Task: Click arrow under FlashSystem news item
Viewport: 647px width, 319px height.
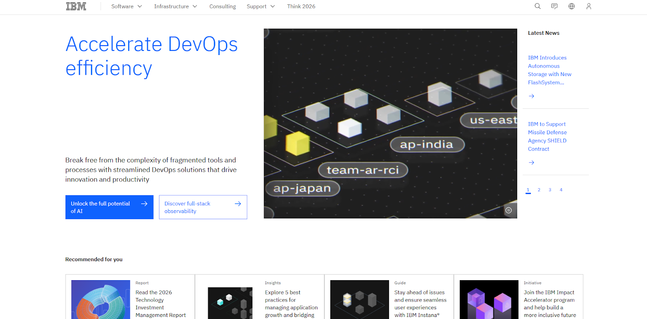Action: point(531,96)
